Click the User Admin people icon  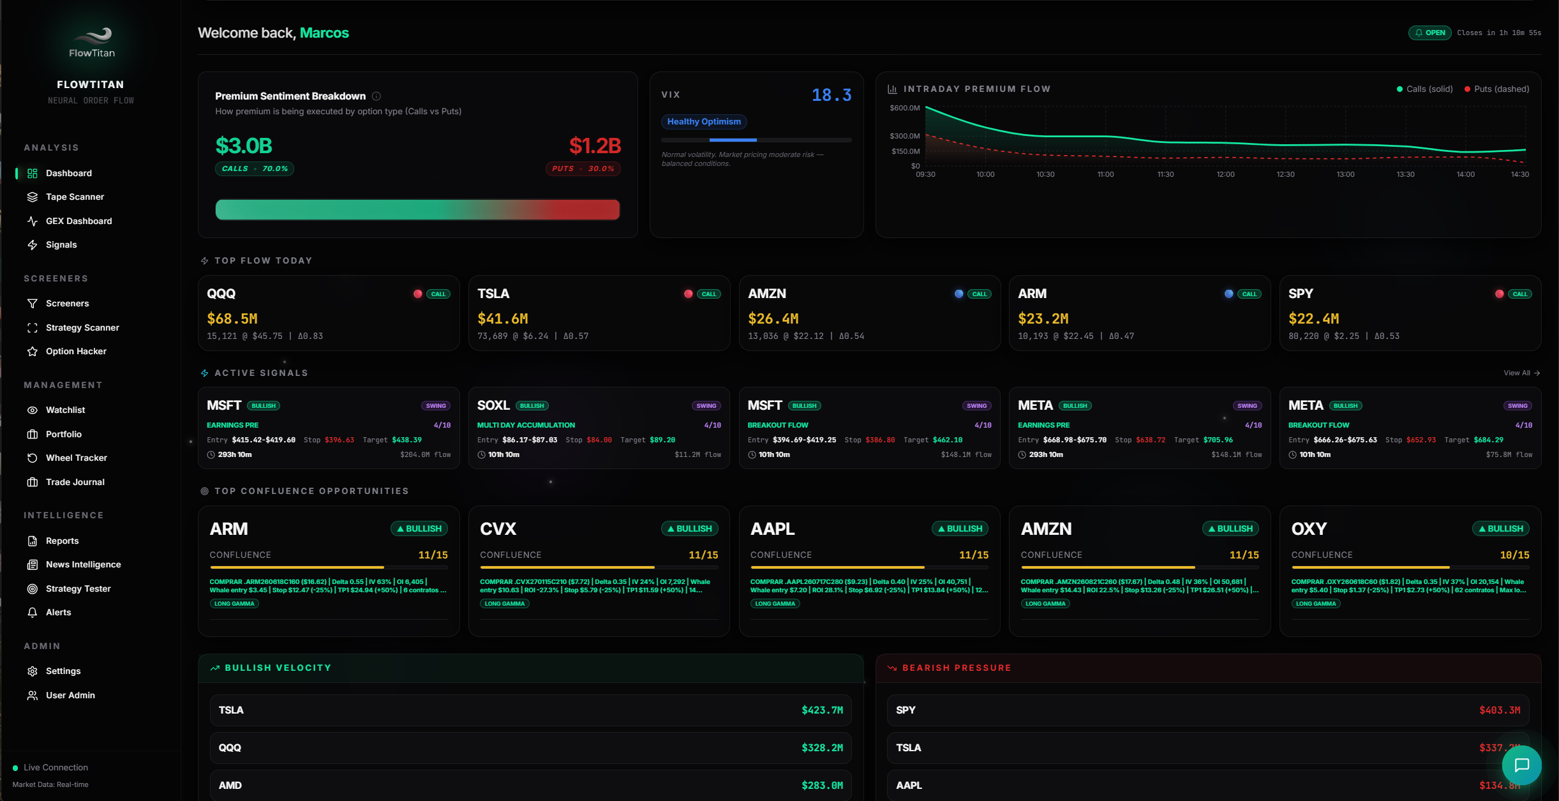(33, 695)
